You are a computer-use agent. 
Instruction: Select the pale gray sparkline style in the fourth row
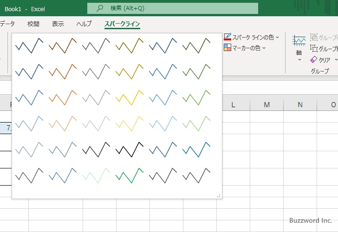(96, 123)
